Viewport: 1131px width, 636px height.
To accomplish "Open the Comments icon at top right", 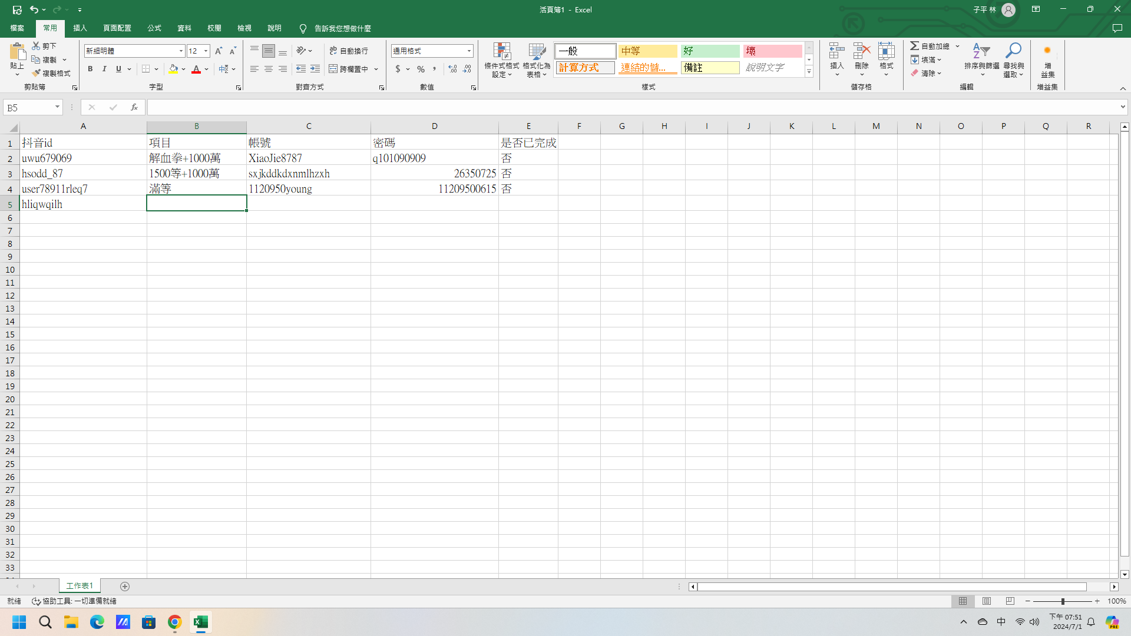I will click(x=1117, y=28).
